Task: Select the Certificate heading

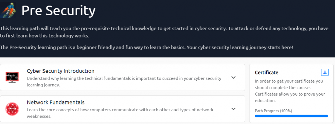Action: coord(266,73)
